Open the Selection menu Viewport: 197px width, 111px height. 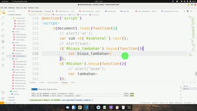11,8
